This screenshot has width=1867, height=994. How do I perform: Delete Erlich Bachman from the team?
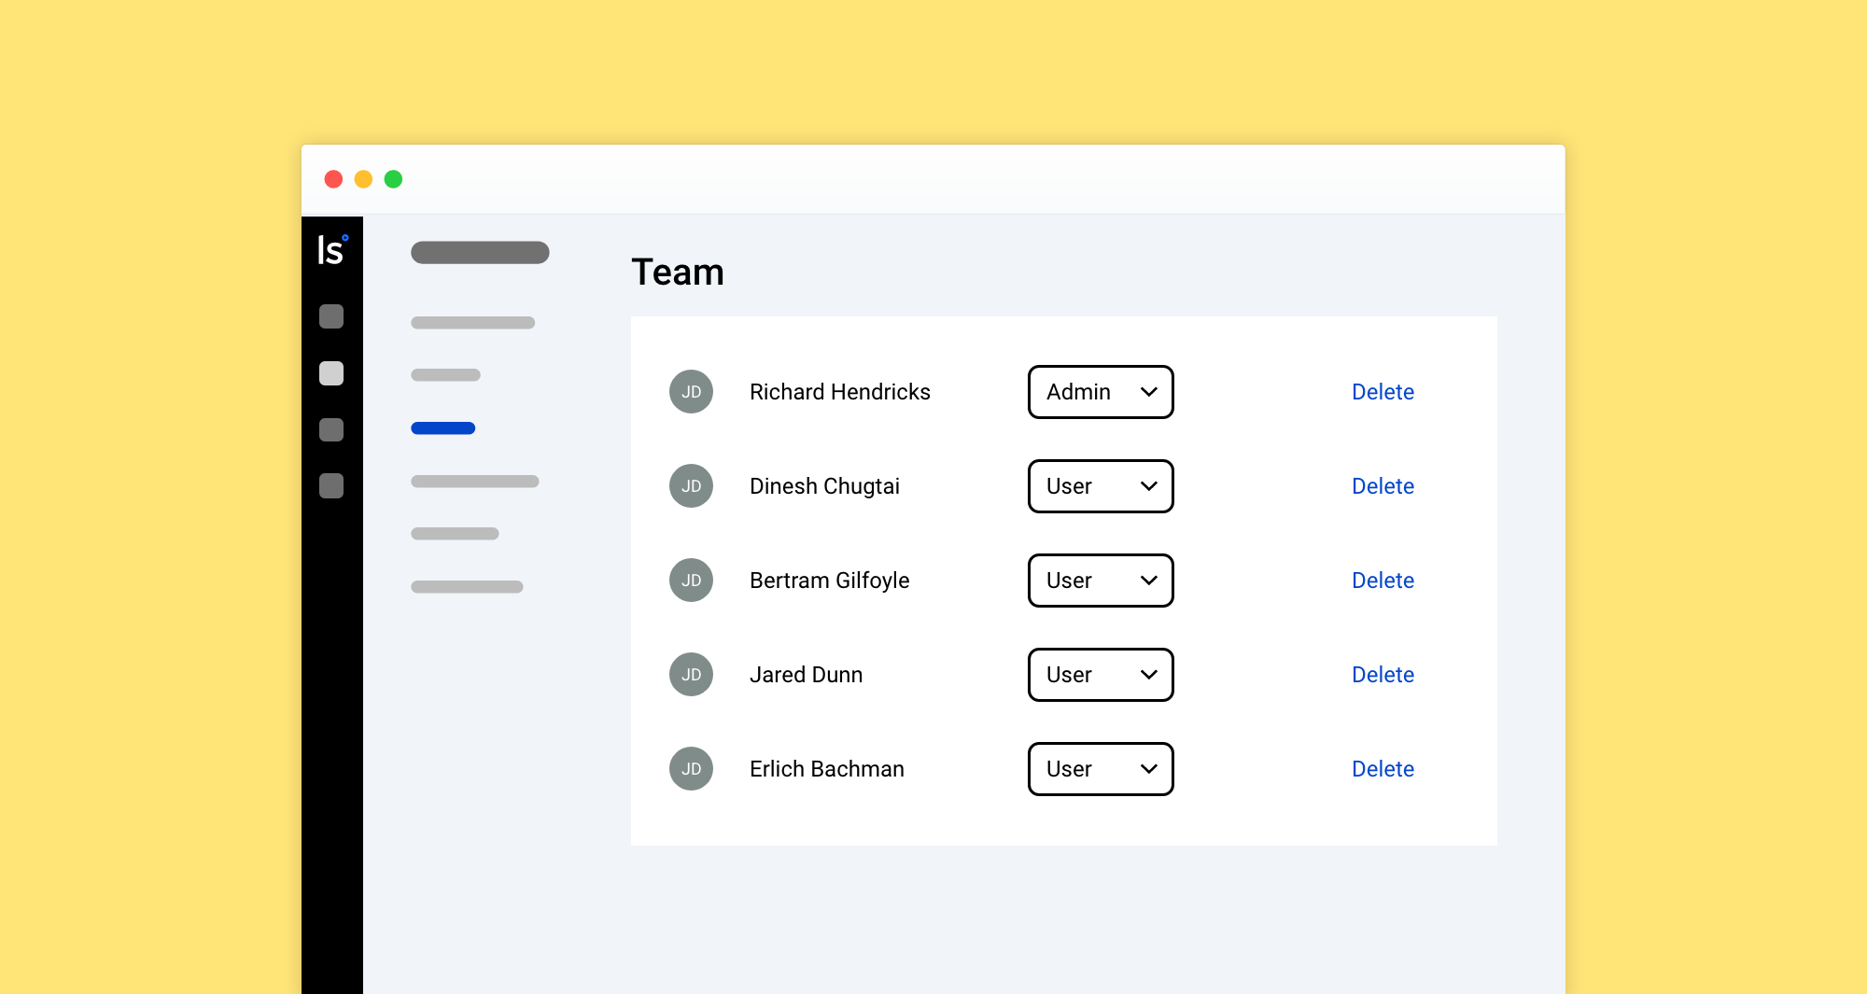1383,768
